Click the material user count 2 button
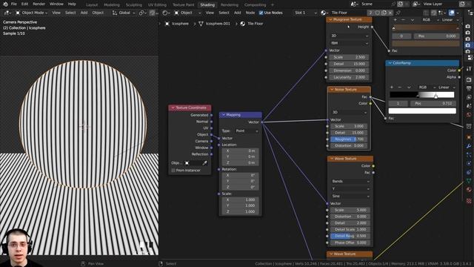 click(370, 13)
